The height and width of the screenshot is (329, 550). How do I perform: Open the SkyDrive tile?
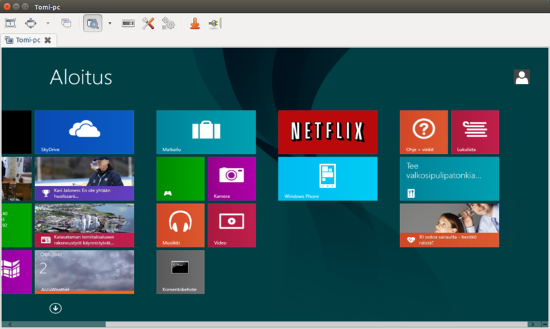(84, 132)
